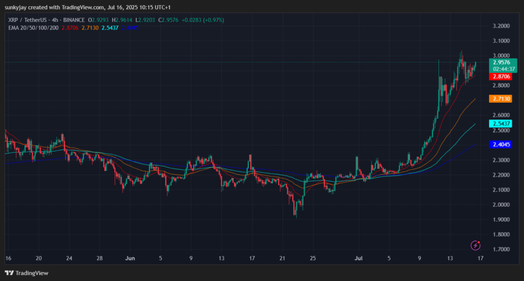Click the +0.0283 (+0.97%) change value
Image resolution: width=524 pixels, height=281 pixels.
[x=203, y=20]
